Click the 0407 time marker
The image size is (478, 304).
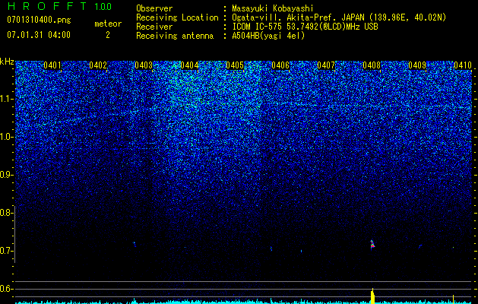tap(326, 65)
